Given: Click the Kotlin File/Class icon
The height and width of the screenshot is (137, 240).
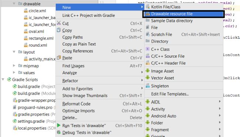Looking at the screenshot, I should click(x=148, y=7).
